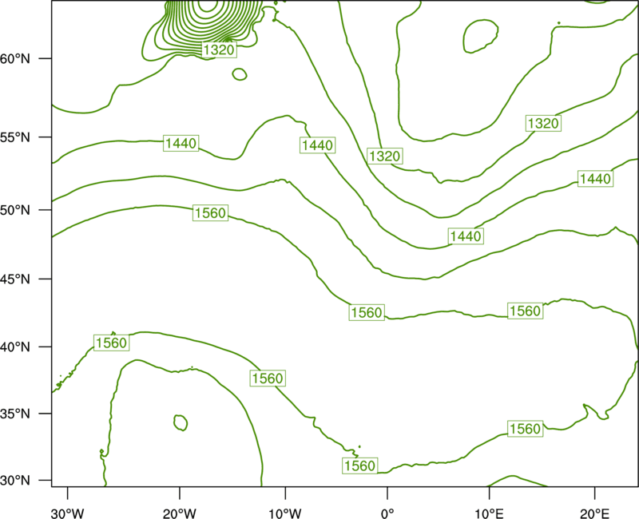Select the 1440 contour label nearest the 55°N tick

click(181, 143)
